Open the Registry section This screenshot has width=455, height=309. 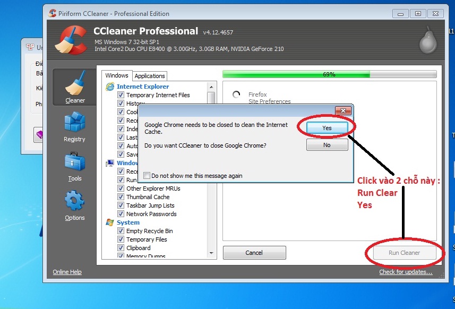click(x=74, y=127)
